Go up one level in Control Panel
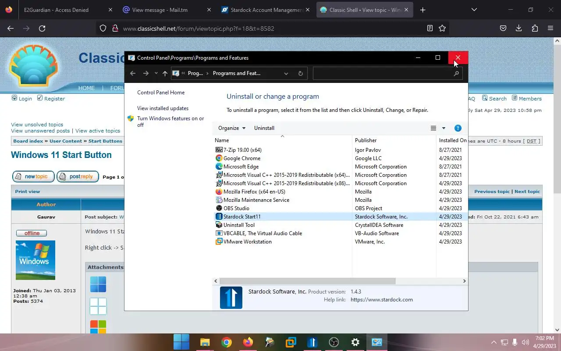 click(165, 73)
